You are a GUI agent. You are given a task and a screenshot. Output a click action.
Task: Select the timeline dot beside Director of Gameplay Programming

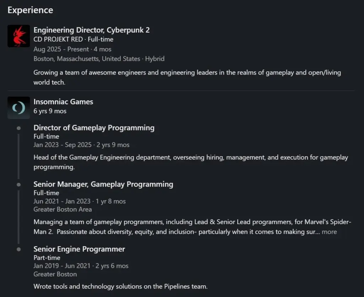(x=18, y=128)
